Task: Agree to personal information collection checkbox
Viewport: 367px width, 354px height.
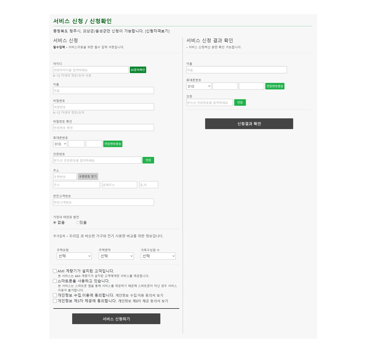Action: (x=55, y=295)
